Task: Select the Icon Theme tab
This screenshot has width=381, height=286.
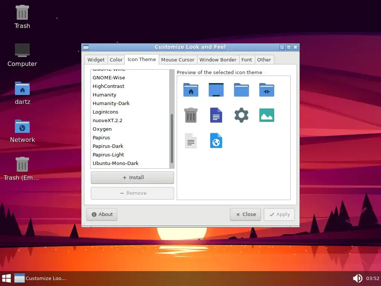Action: [142, 59]
